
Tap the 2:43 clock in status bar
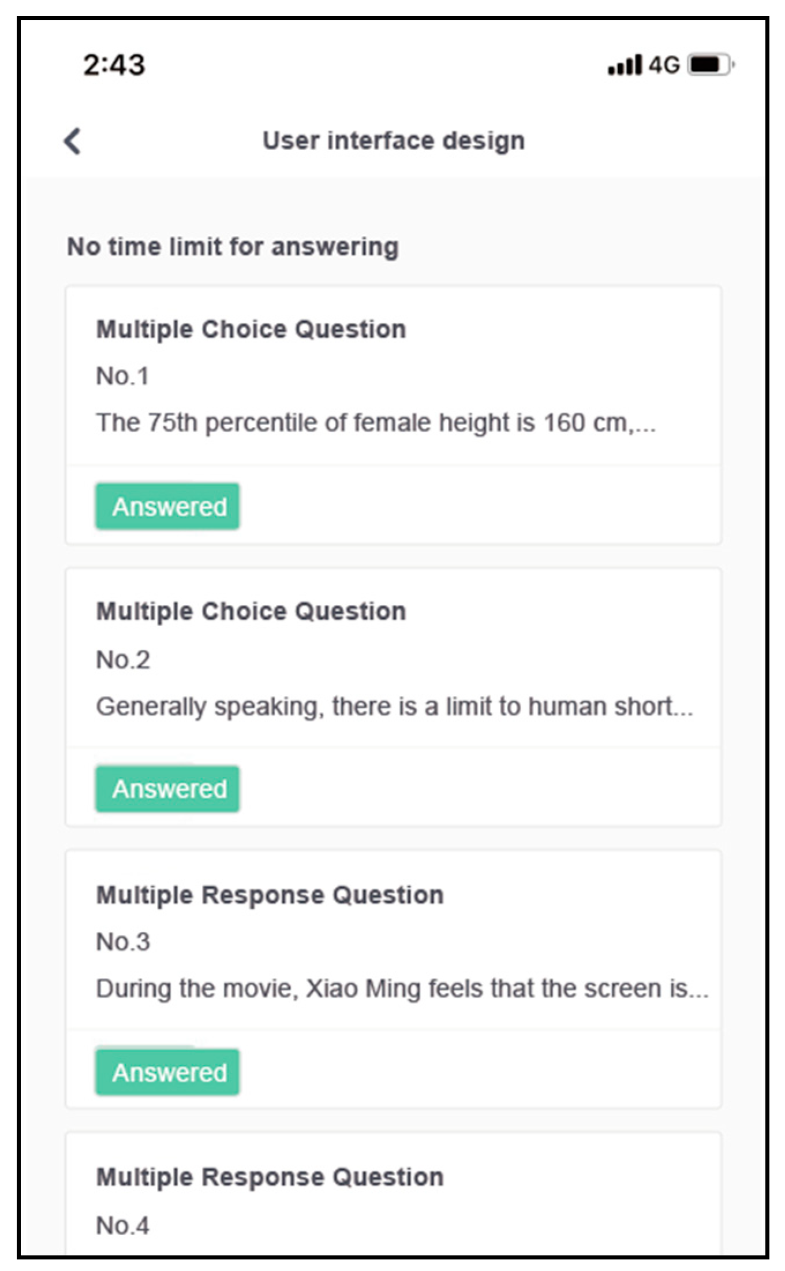click(x=114, y=65)
